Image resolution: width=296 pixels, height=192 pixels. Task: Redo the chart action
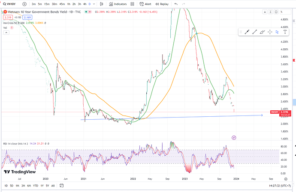click(x=184, y=4)
